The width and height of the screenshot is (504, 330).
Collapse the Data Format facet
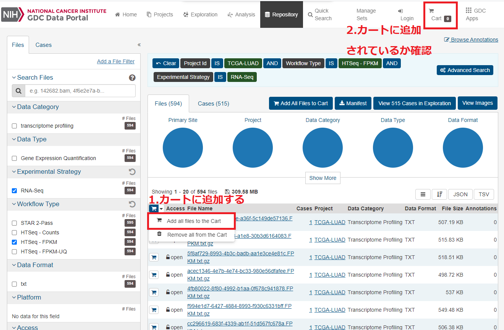click(32, 265)
